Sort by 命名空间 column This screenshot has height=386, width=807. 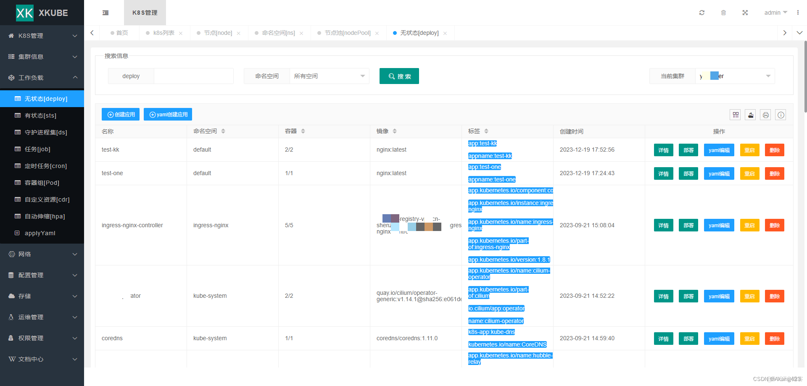tap(223, 131)
